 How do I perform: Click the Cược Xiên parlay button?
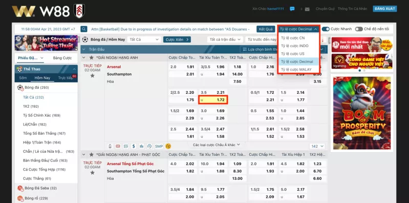tap(177, 39)
